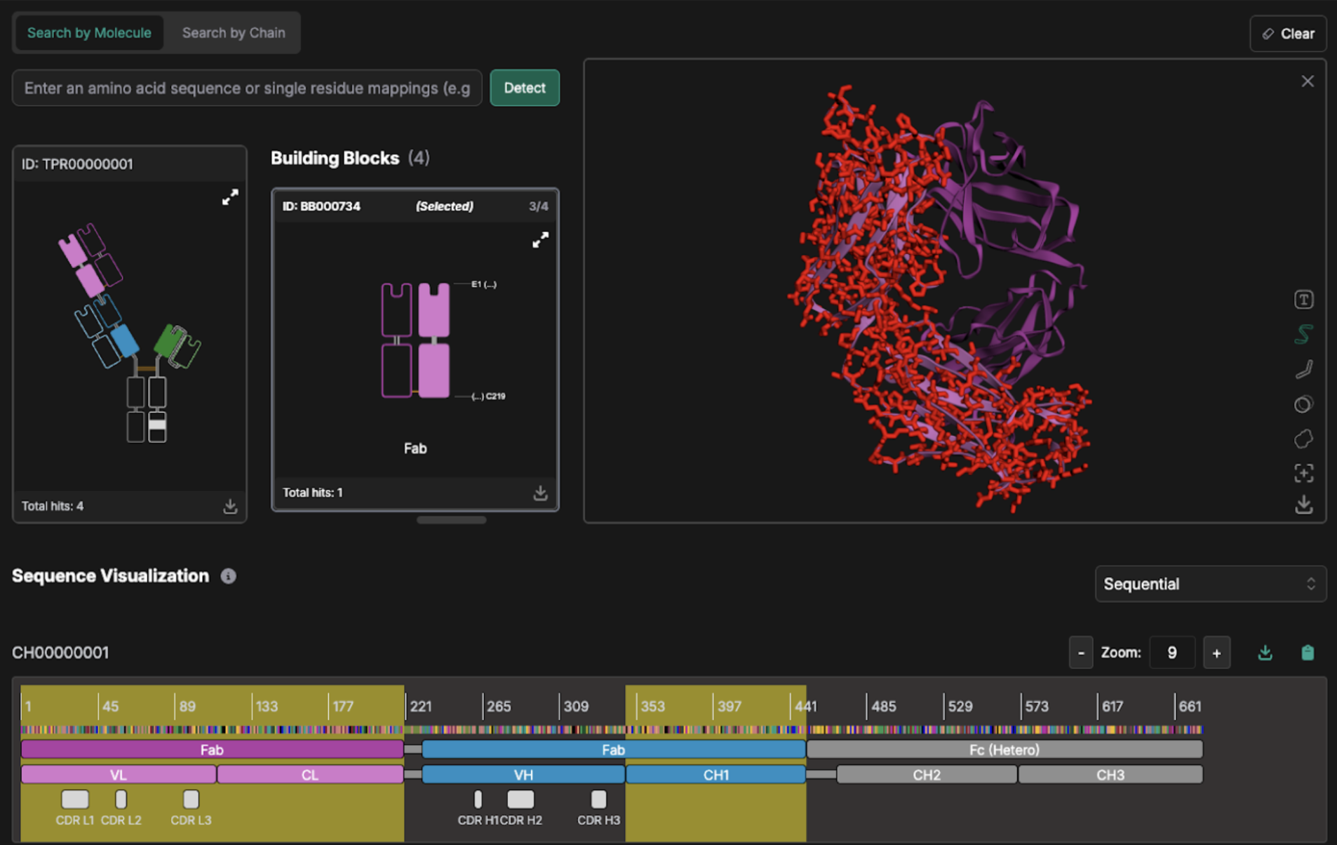The width and height of the screenshot is (1337, 845).
Task: Toggle molecular surface representation
Action: (x=1303, y=439)
